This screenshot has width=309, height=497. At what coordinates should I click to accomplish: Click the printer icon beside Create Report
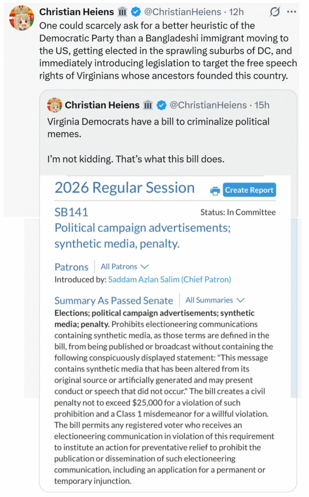pos(215,190)
